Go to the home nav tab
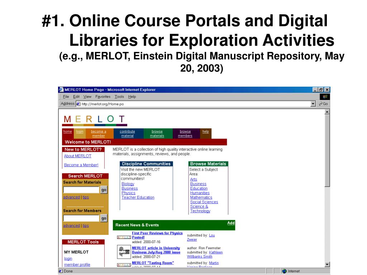The width and height of the screenshot is (367, 275). [68, 131]
